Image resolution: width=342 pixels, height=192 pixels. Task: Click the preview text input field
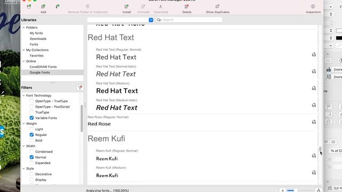[118, 20]
